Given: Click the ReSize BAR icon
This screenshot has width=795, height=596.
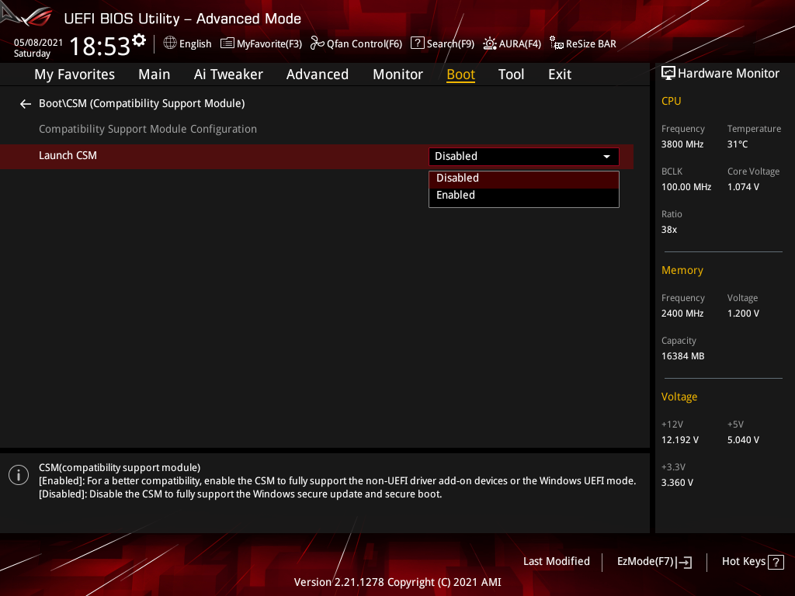Looking at the screenshot, I should [557, 43].
